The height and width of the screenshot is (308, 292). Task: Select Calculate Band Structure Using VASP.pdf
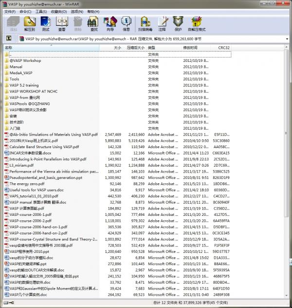click(117, 147)
